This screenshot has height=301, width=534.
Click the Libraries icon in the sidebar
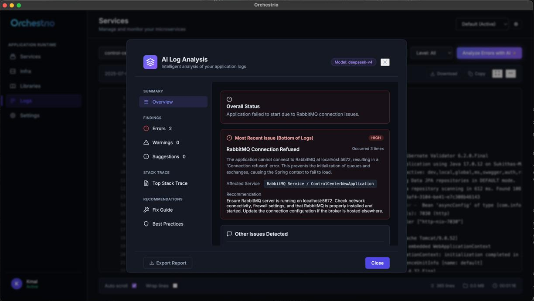point(13,86)
